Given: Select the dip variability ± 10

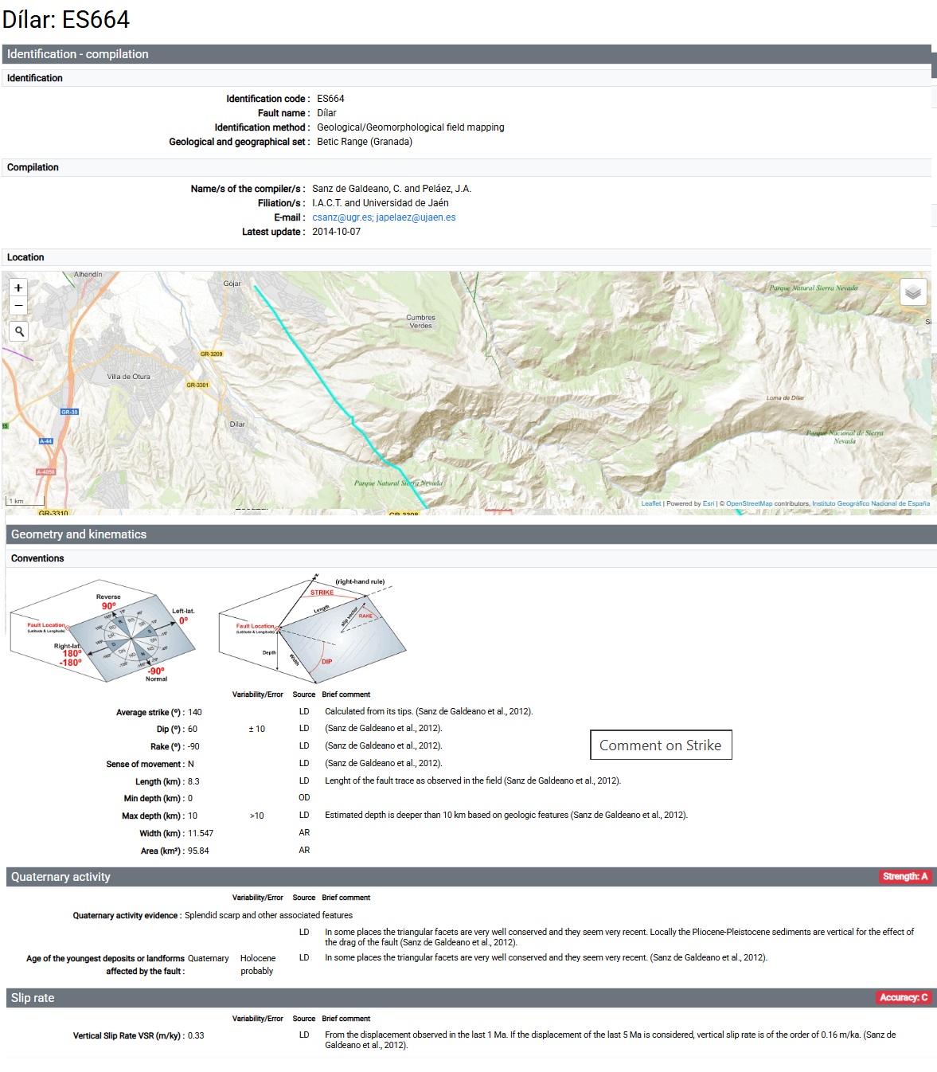Looking at the screenshot, I should click(257, 730).
